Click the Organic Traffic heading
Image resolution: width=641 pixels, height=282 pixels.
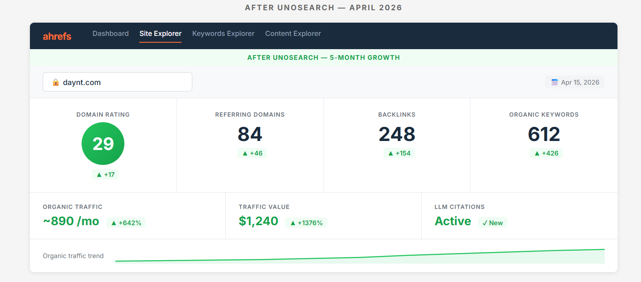point(73,207)
